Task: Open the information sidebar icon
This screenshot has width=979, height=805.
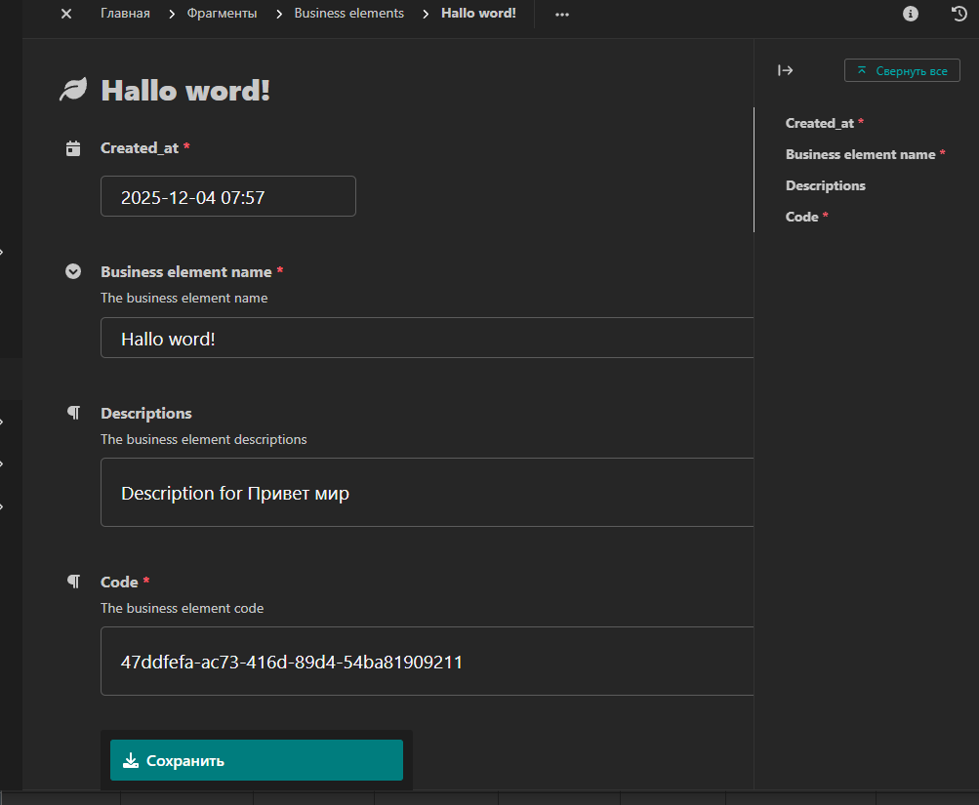Action: [911, 14]
